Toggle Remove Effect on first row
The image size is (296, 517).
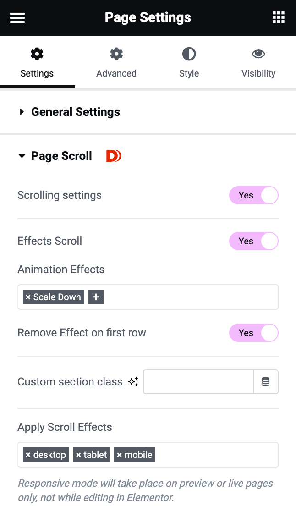[x=253, y=333]
